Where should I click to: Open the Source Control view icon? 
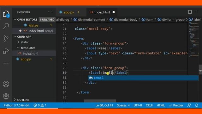coord(6,38)
